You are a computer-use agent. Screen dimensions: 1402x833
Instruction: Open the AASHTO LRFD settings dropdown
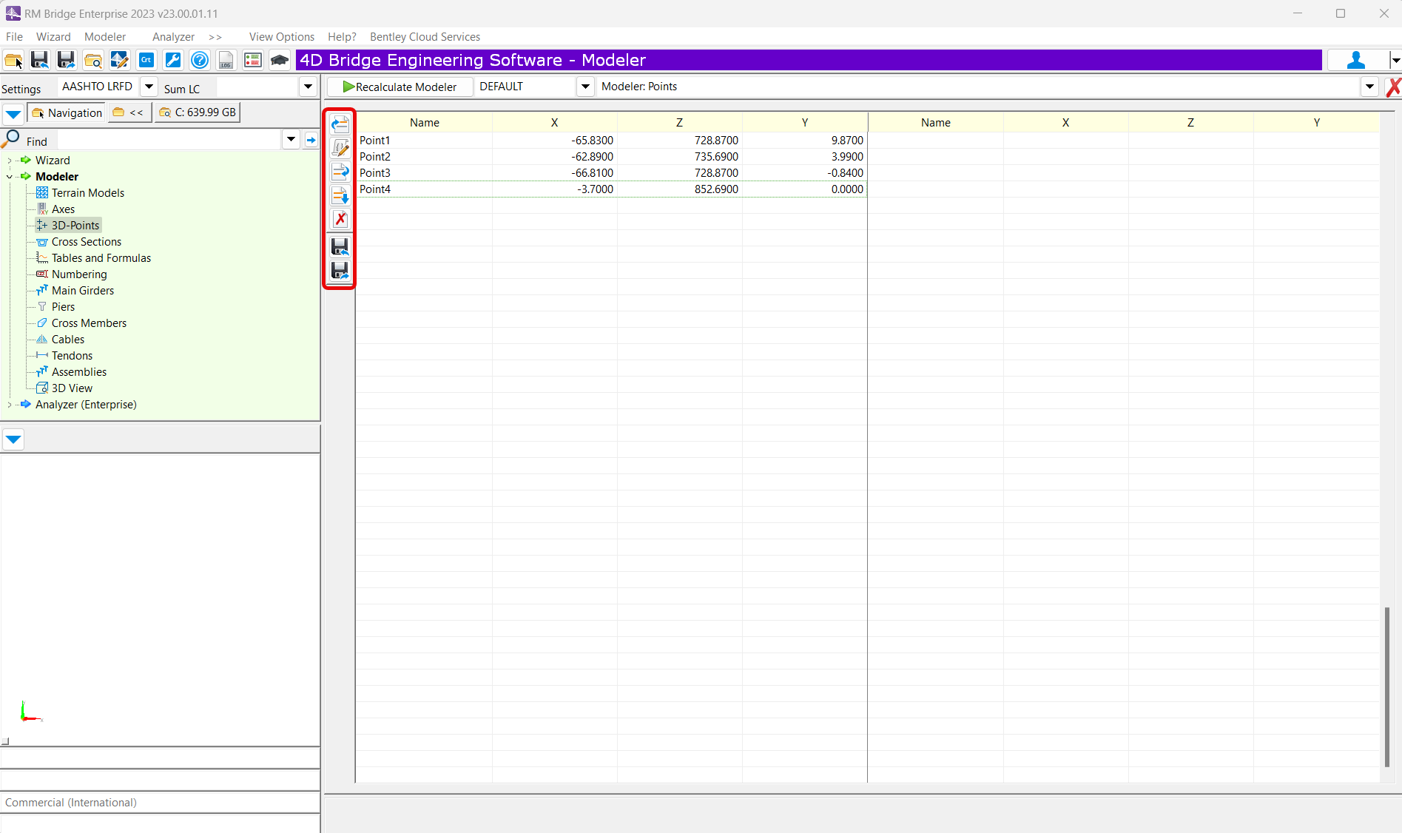pos(149,87)
